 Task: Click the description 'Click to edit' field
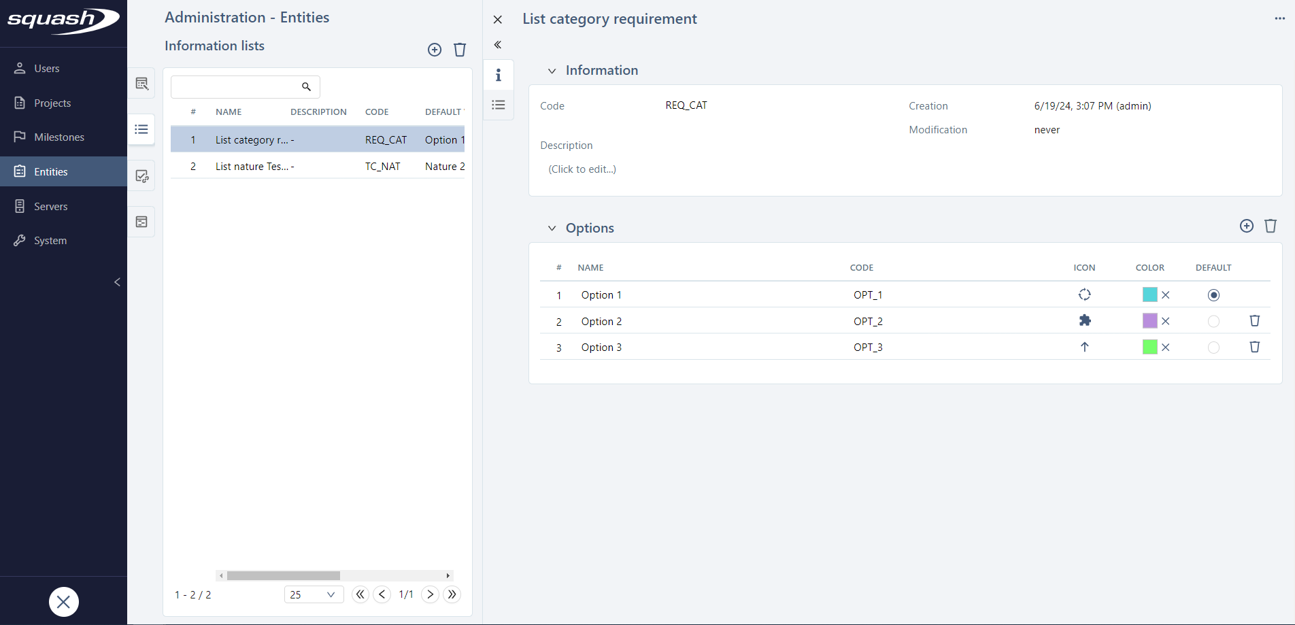[582, 169]
